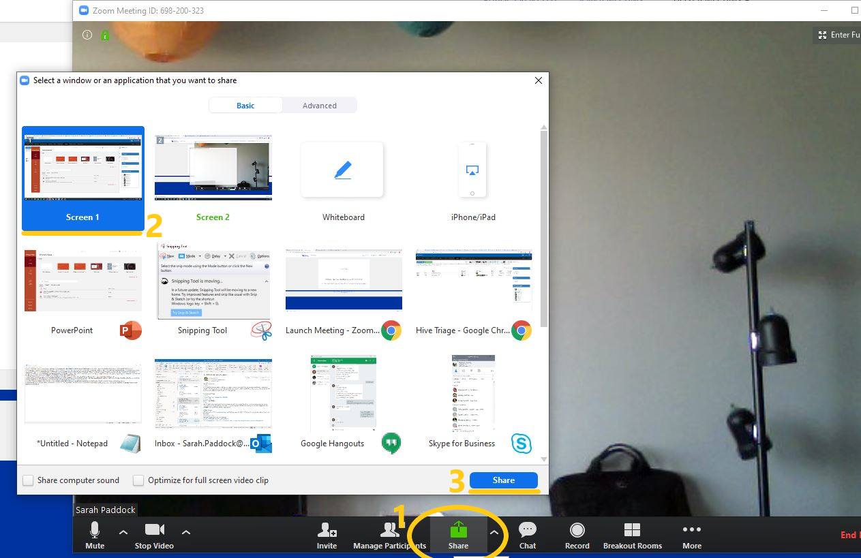The height and width of the screenshot is (558, 861).
Task: Click the Enter Full Screen button
Action: pyautogui.click(x=837, y=35)
